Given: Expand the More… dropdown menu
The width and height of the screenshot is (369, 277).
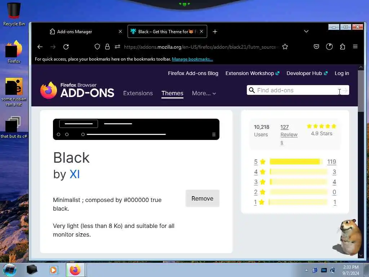Looking at the screenshot, I should [x=204, y=93].
